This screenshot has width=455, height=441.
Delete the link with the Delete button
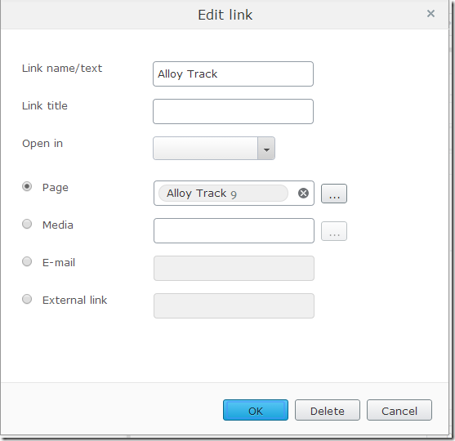(328, 410)
